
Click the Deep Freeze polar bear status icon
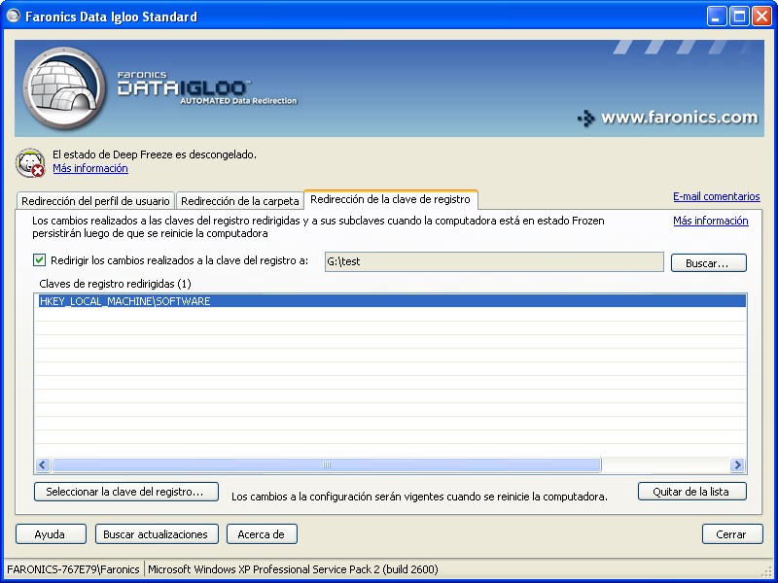30,162
